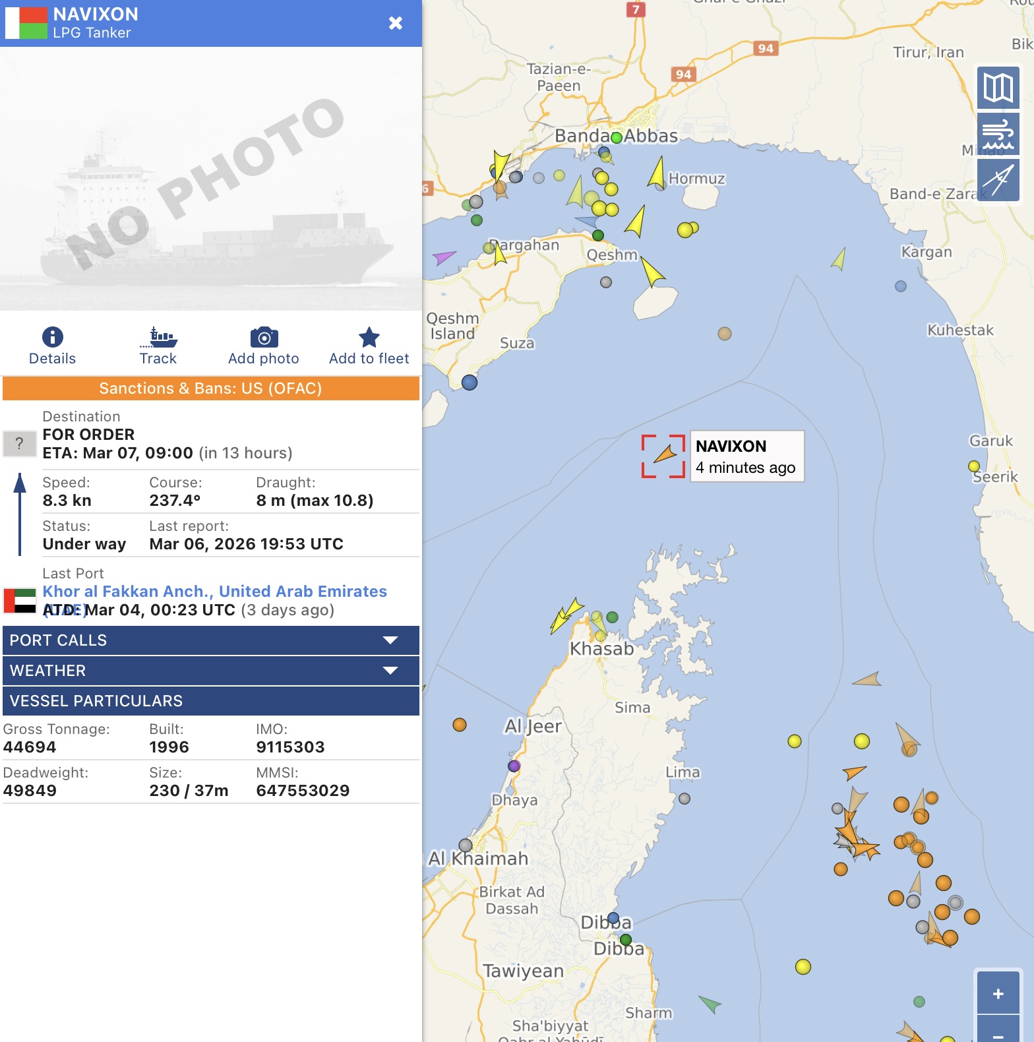Click the Tawiyean label on map
This screenshot has width=1034, height=1042.
pyautogui.click(x=524, y=971)
